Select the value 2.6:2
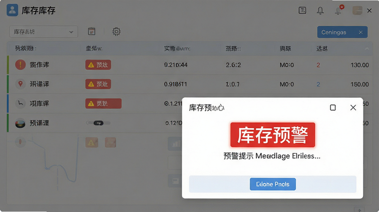Image resolution: width=379 pixels, height=212 pixels. (233, 65)
